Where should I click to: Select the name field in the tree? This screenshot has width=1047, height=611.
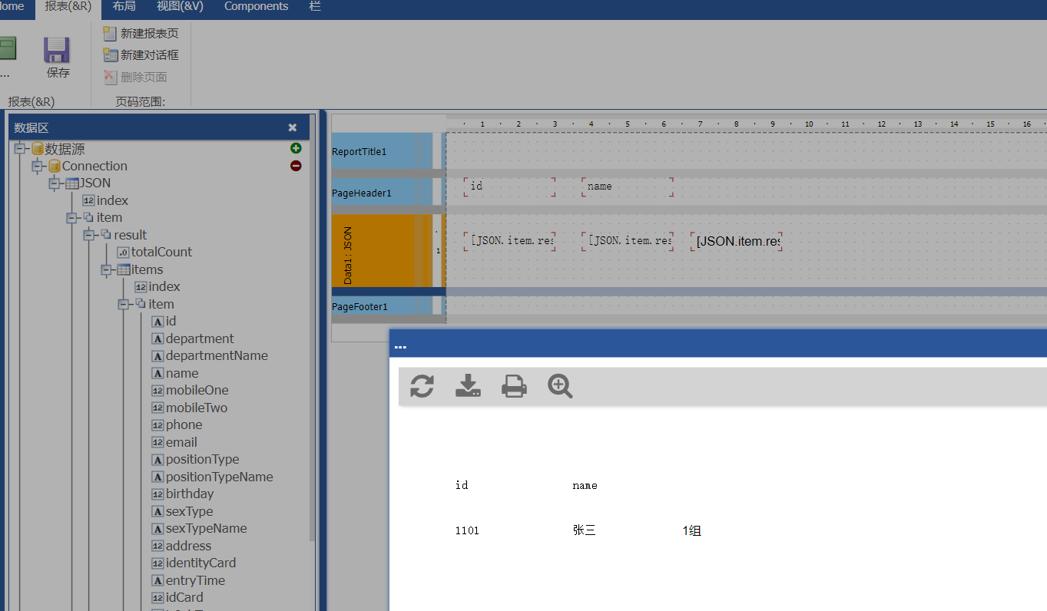[x=175, y=373]
